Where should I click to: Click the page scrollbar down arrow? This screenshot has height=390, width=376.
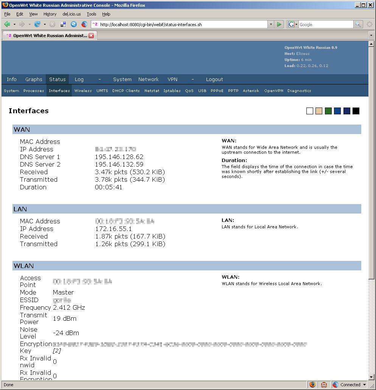371,377
